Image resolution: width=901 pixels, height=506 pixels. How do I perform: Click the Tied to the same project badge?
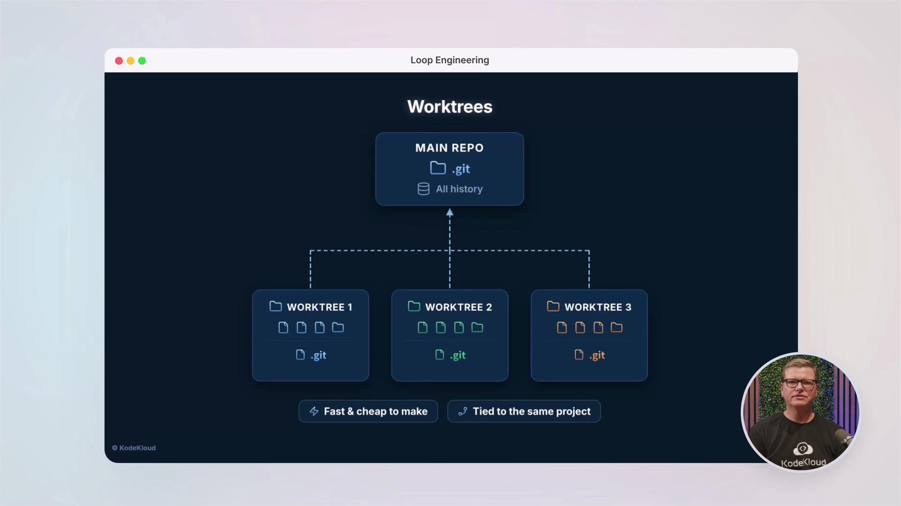pyautogui.click(x=524, y=411)
